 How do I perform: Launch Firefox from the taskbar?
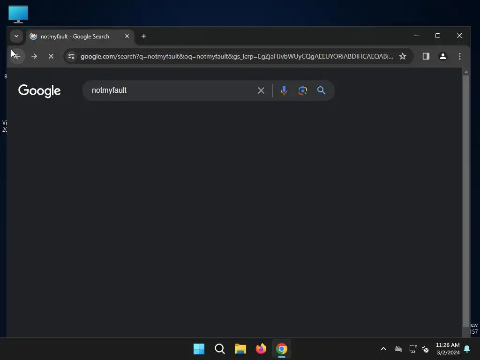tap(261, 349)
